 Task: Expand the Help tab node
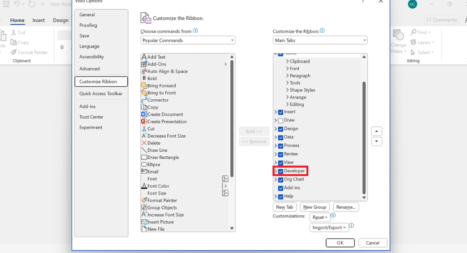(x=275, y=196)
